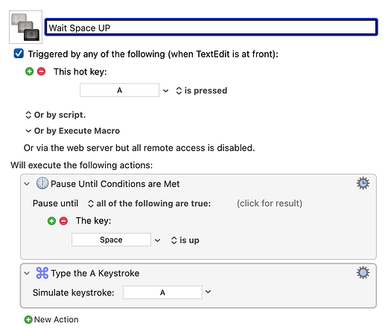Open Type Keystroke action gear menu
Screen dimensions: 385x329
pyautogui.click(x=363, y=272)
